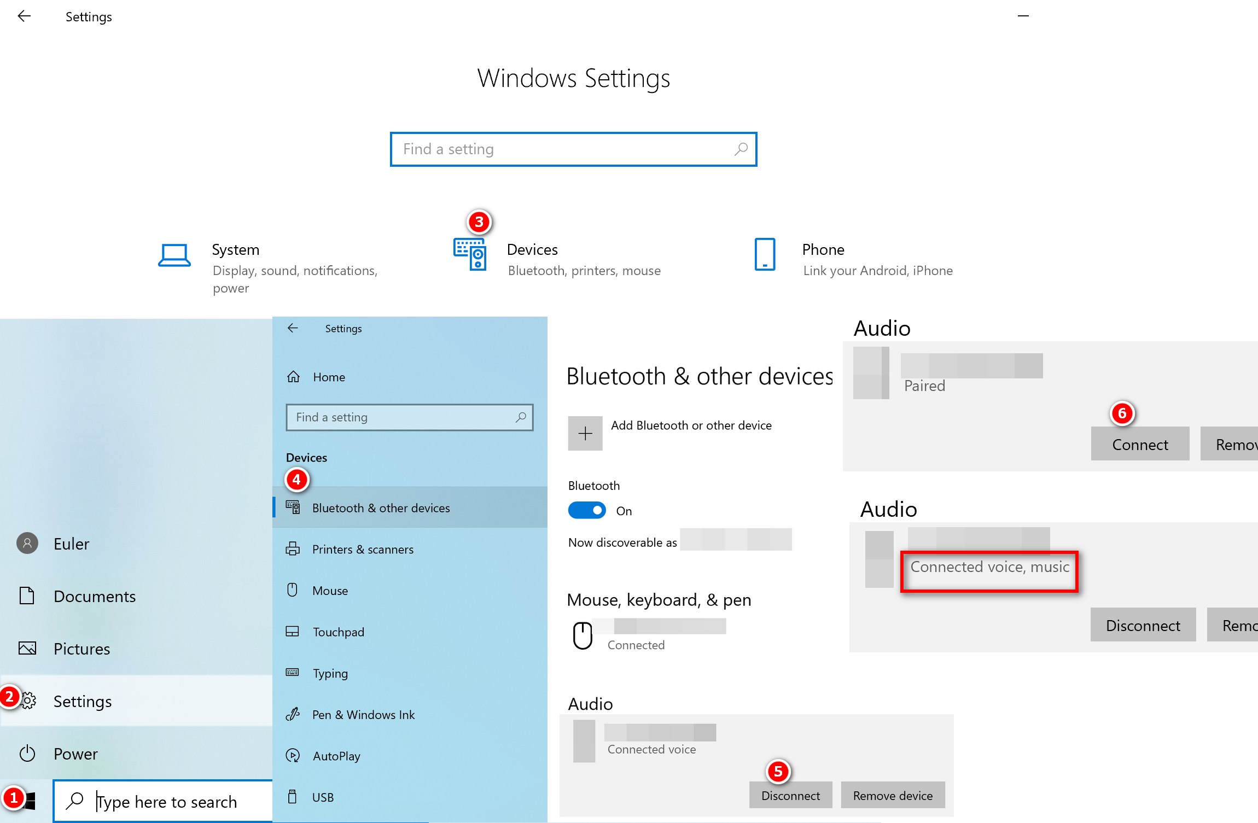The width and height of the screenshot is (1258, 823).
Task: Minimize the Windows Settings window
Action: click(1023, 16)
